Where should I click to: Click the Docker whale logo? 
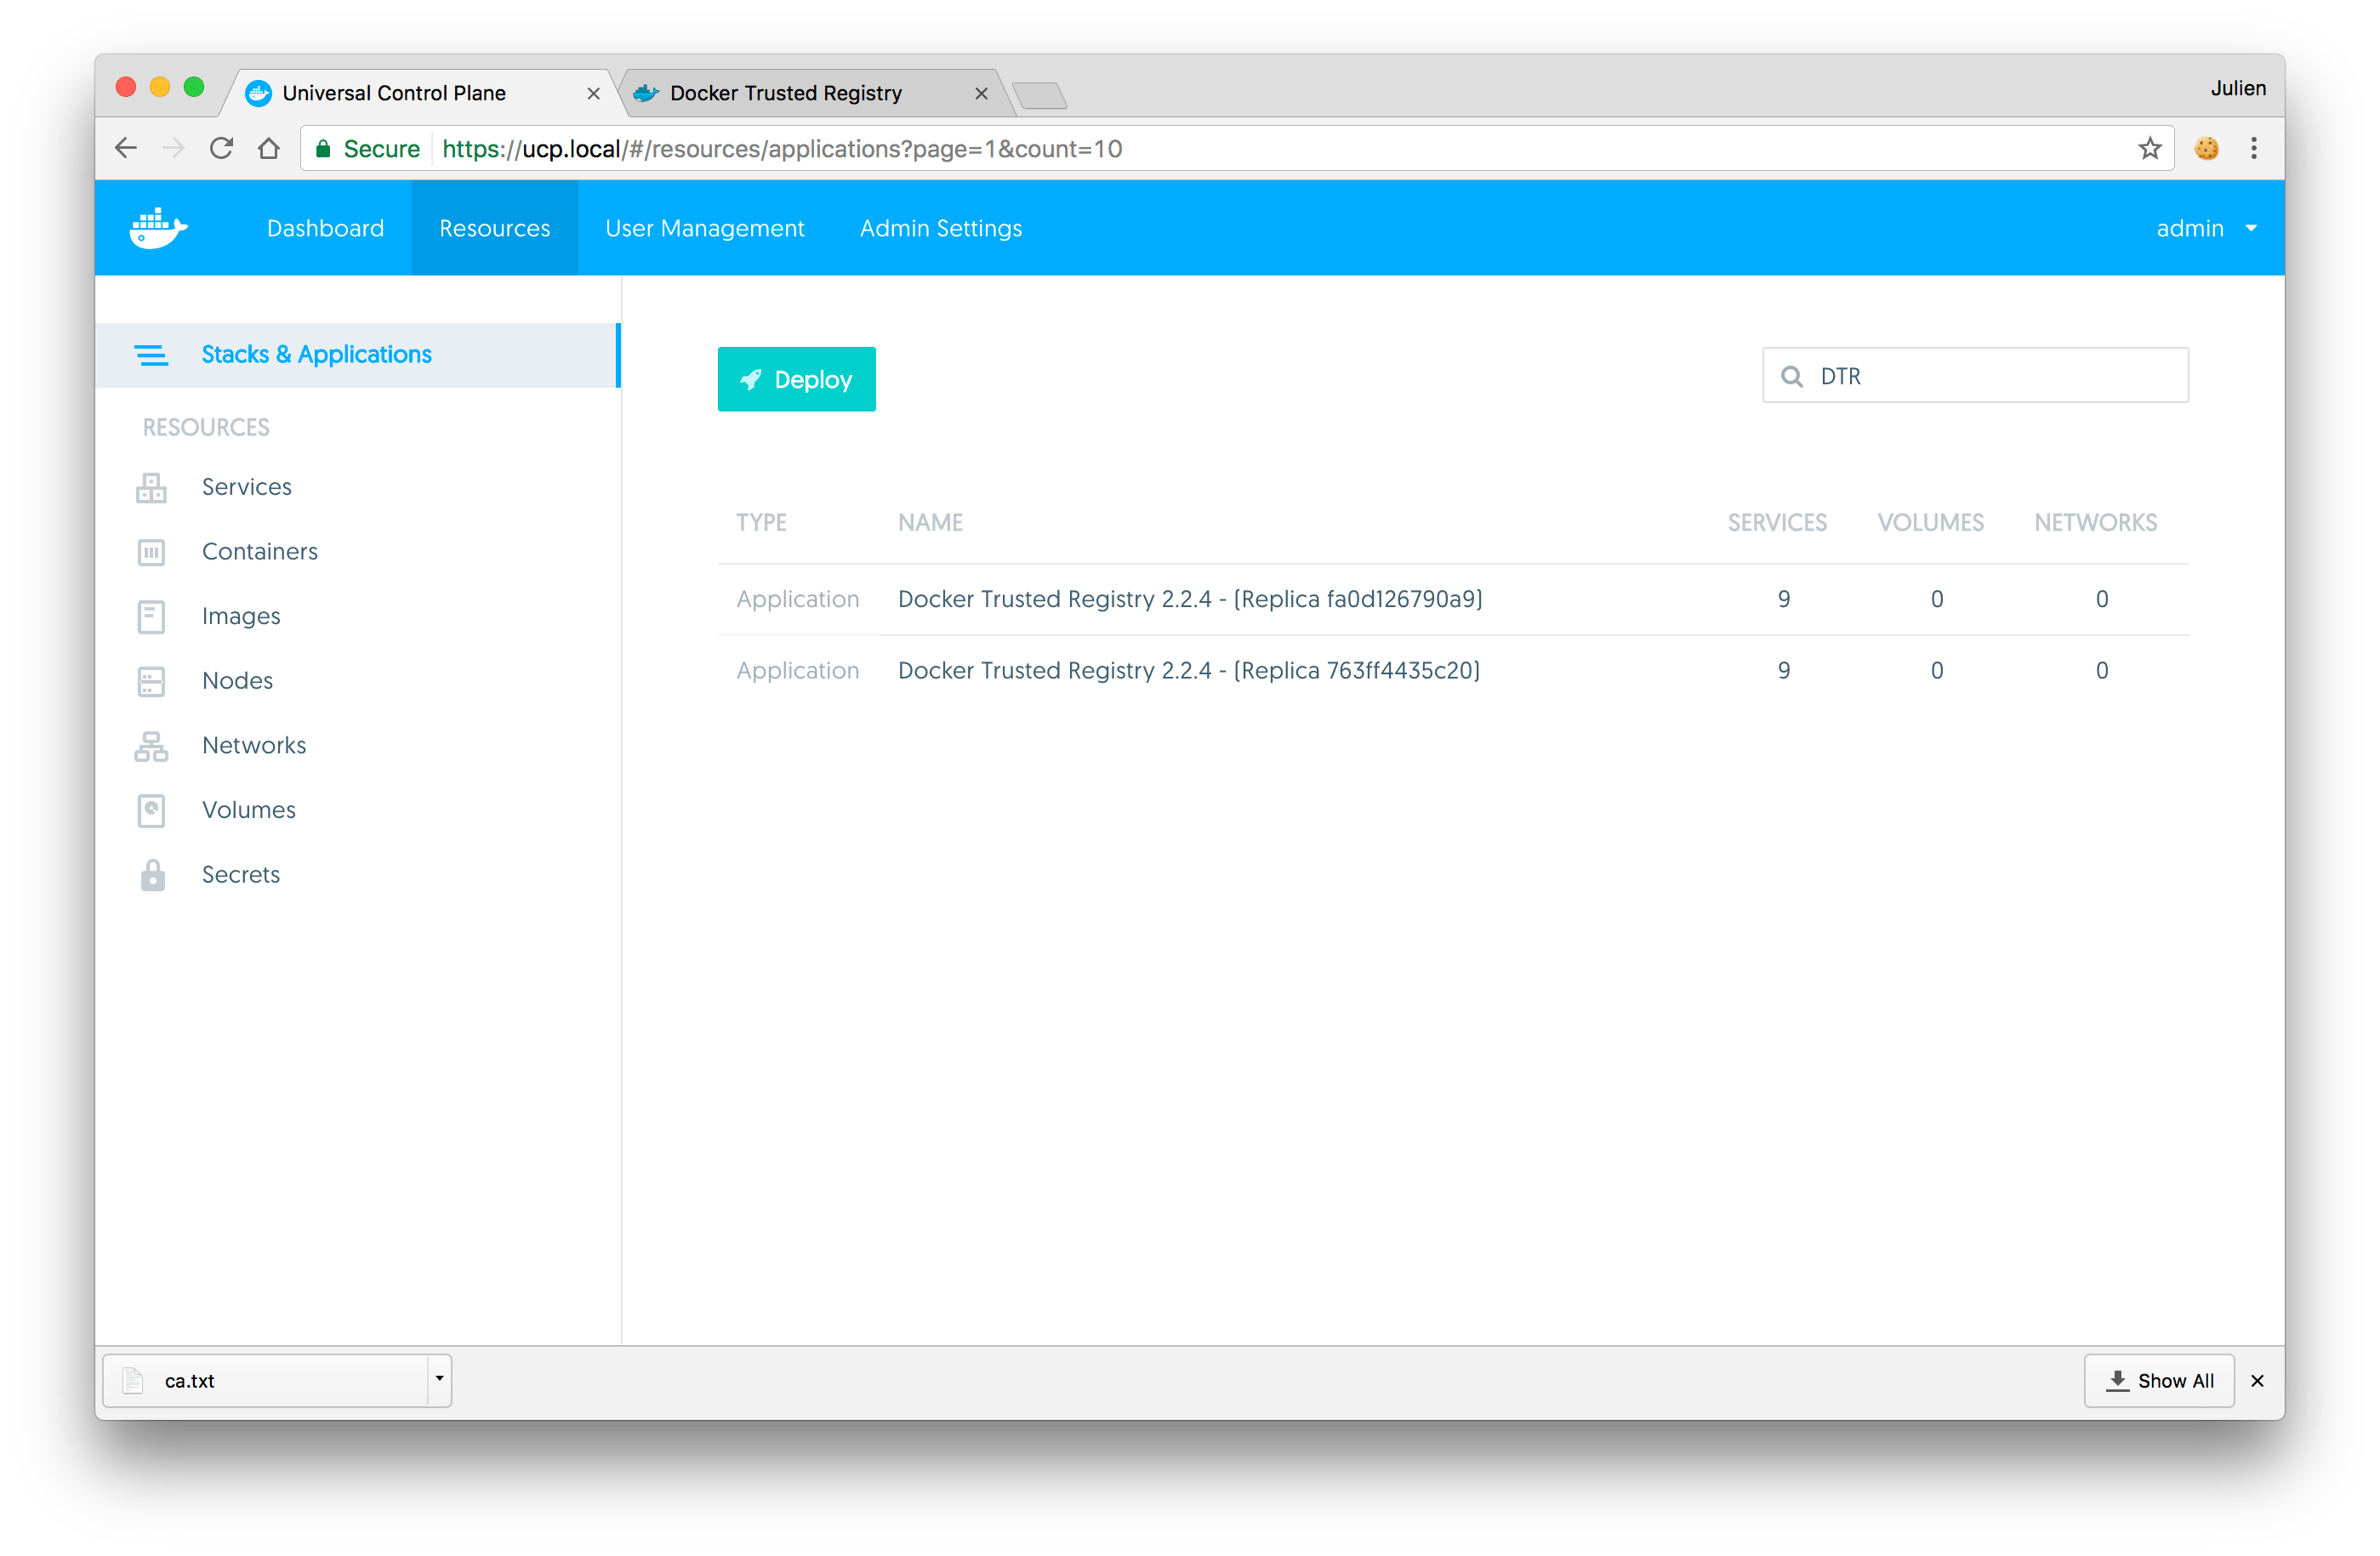tap(158, 227)
